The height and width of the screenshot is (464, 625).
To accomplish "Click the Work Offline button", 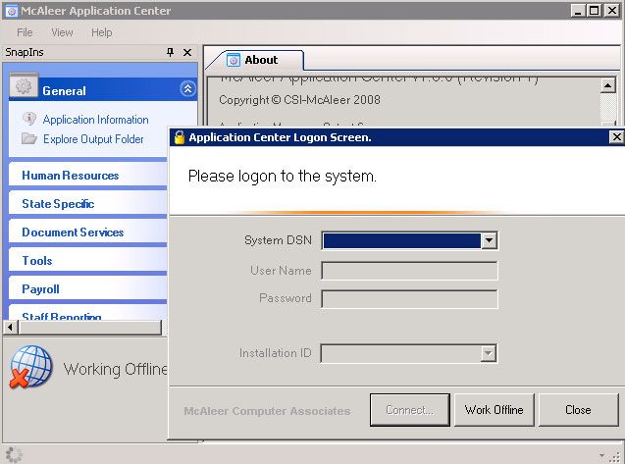I will tap(495, 410).
